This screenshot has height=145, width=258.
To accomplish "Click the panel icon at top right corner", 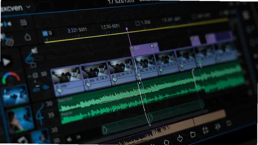I will tap(246, 15).
